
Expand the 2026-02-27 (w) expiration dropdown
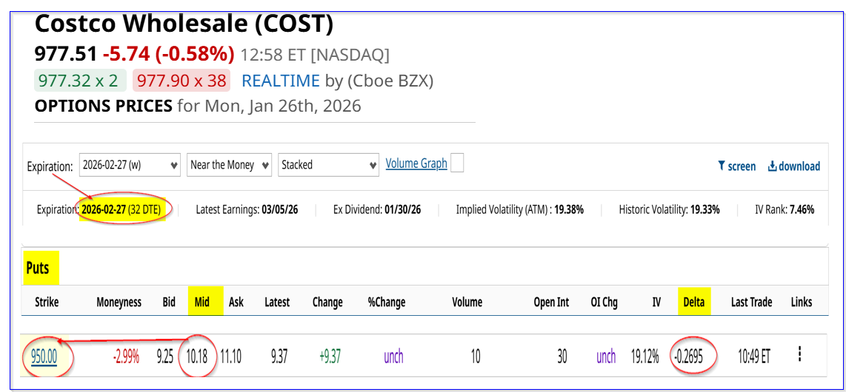tap(130, 165)
